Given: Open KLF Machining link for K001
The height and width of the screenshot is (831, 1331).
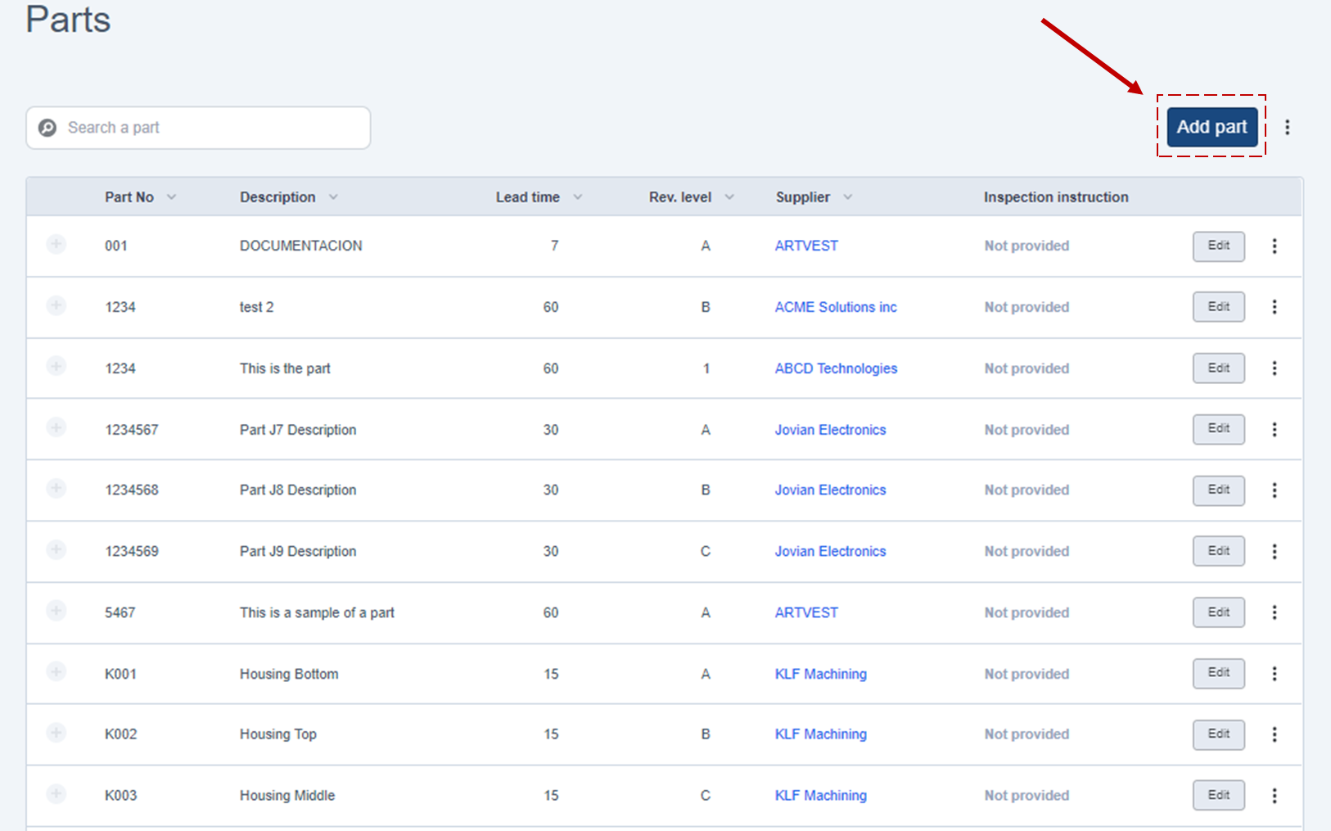Looking at the screenshot, I should pos(820,674).
